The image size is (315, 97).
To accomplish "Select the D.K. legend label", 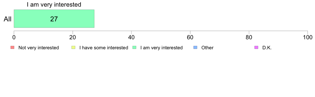I will point(267,48).
